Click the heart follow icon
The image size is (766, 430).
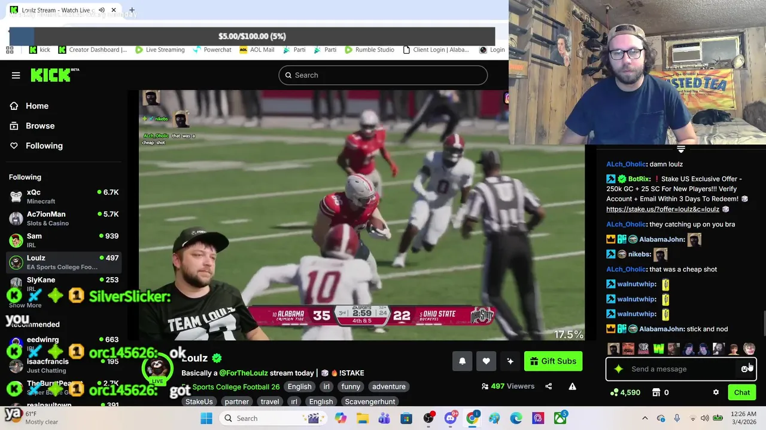(x=486, y=361)
